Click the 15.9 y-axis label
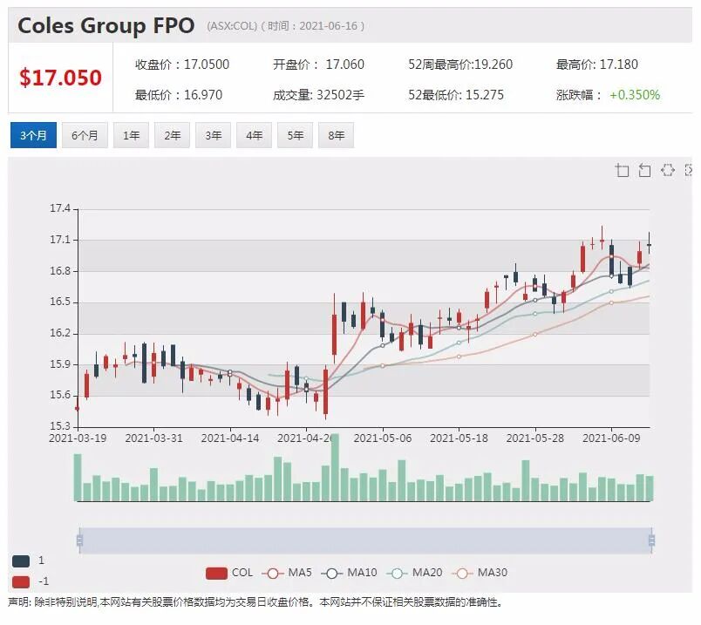 (60, 364)
